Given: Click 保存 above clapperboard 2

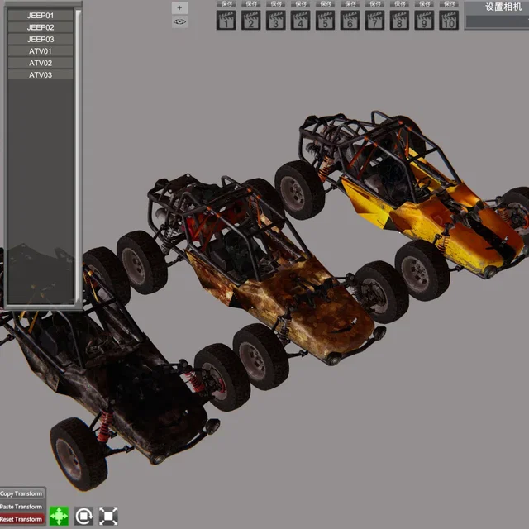Looking at the screenshot, I should coord(250,4).
